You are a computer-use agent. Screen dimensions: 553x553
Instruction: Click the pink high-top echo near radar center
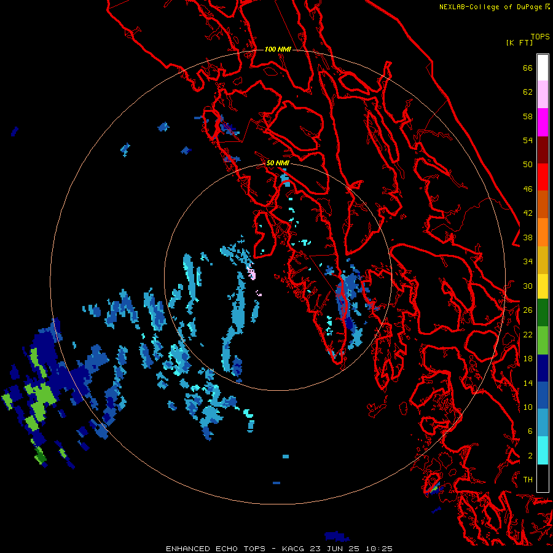click(252, 273)
